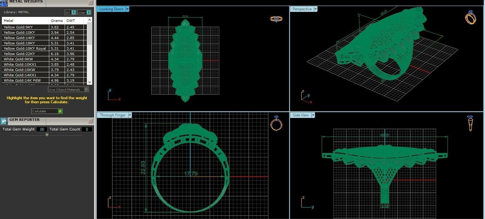Select the White Gold:10KX1 row
Viewport: 485px width, 219px height.
tap(45, 64)
